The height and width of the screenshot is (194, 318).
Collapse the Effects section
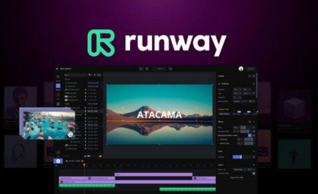[254, 122]
